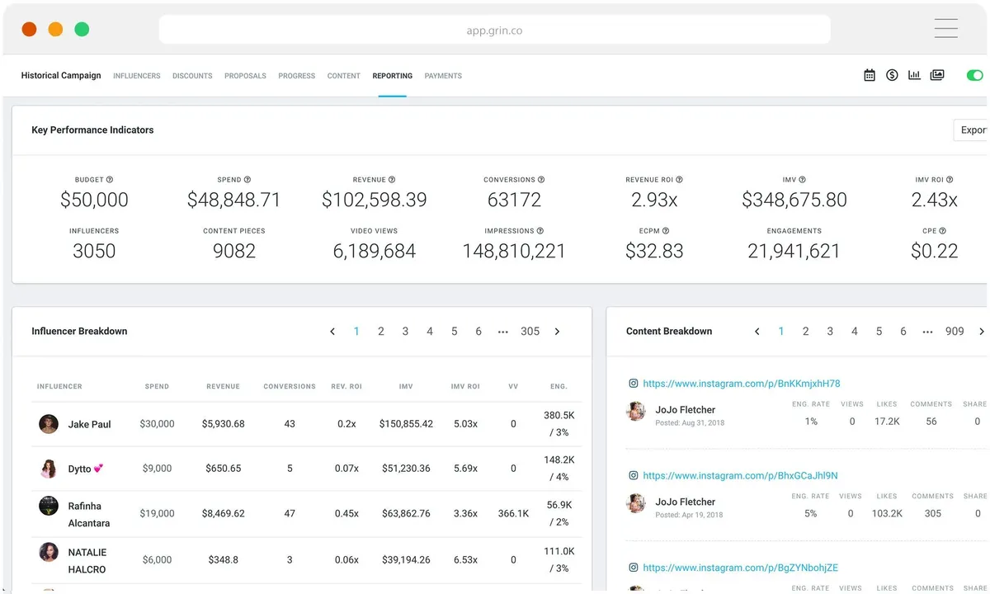Click the 103.2K likes value
Screen dimensions: 990x594
[887, 513]
